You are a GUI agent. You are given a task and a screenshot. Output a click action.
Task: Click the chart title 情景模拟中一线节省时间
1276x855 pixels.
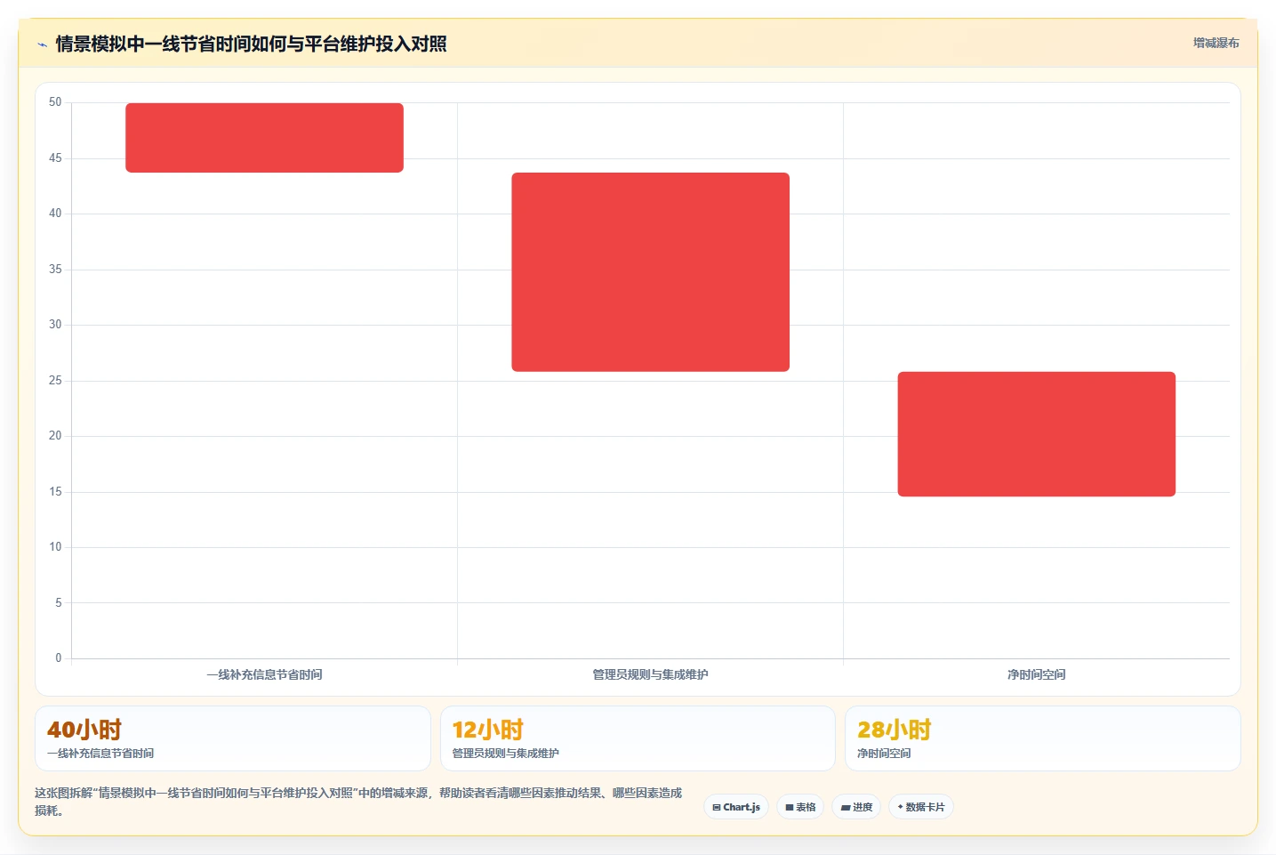pyautogui.click(x=251, y=44)
